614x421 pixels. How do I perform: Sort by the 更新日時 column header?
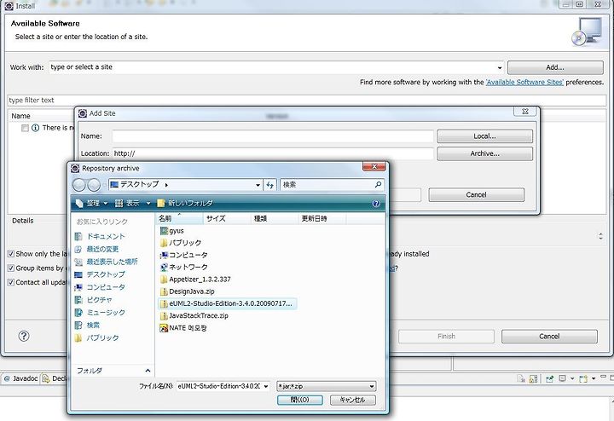click(x=322, y=218)
